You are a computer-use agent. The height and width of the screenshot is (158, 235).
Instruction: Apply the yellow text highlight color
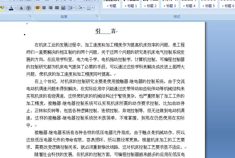(2, 8)
